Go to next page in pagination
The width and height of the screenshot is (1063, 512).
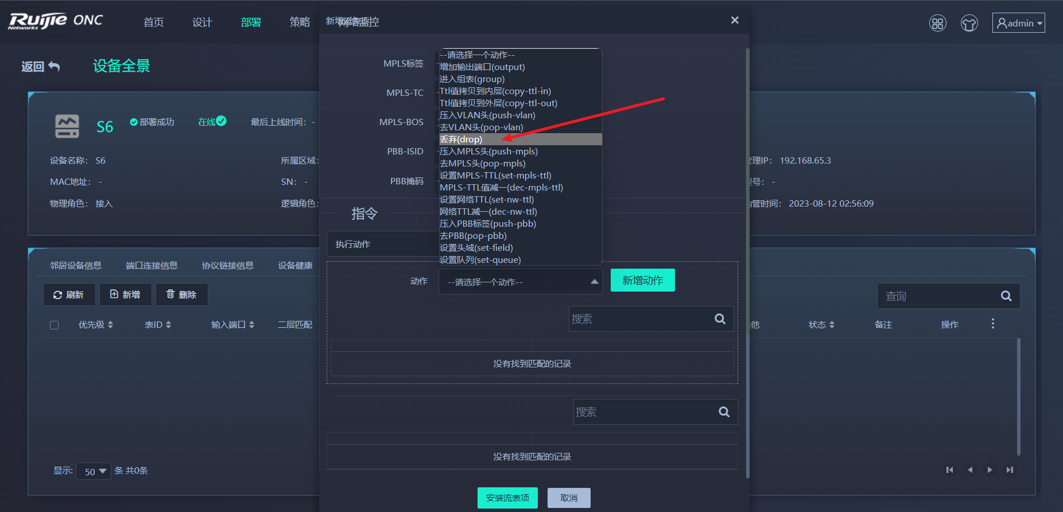tap(990, 470)
